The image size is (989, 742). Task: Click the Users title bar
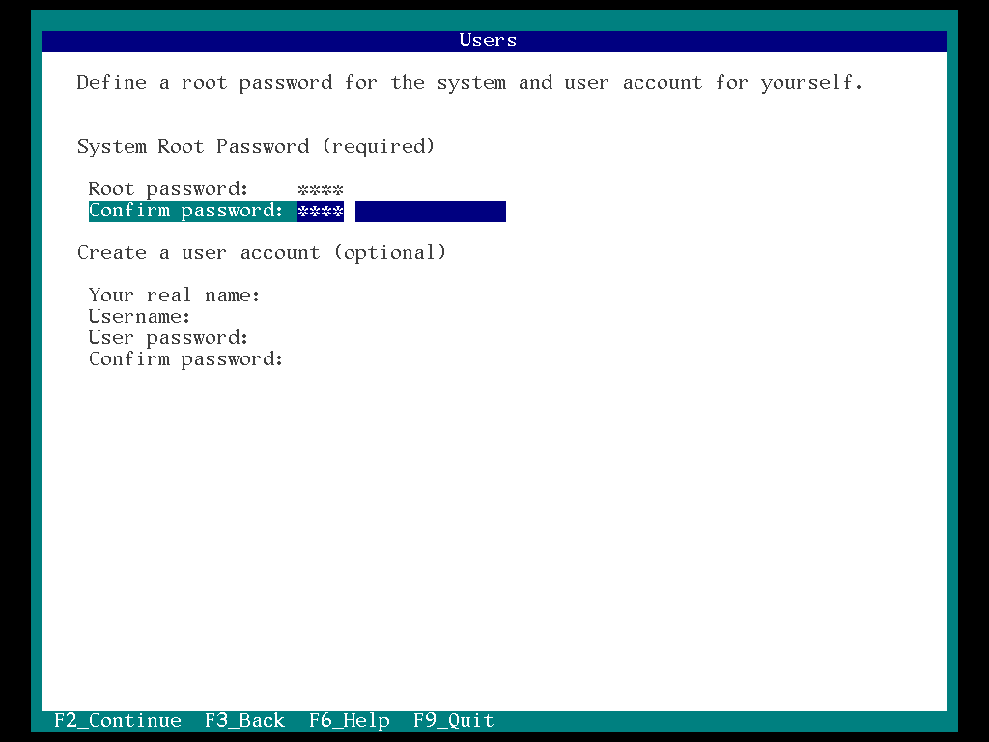(x=494, y=41)
